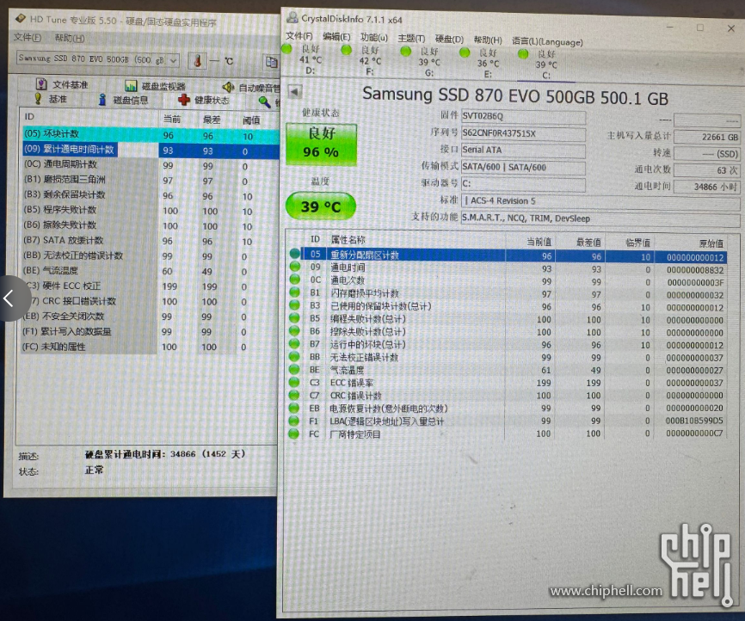
Task: Switch to 基准 tab
Action: pyautogui.click(x=51, y=99)
